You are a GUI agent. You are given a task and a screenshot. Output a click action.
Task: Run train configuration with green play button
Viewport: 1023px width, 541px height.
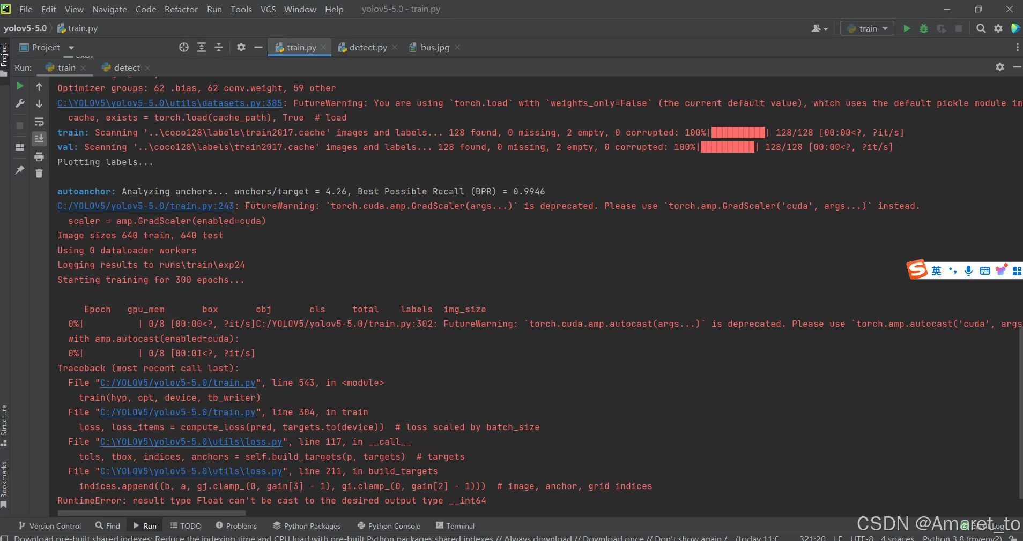pyautogui.click(x=907, y=28)
